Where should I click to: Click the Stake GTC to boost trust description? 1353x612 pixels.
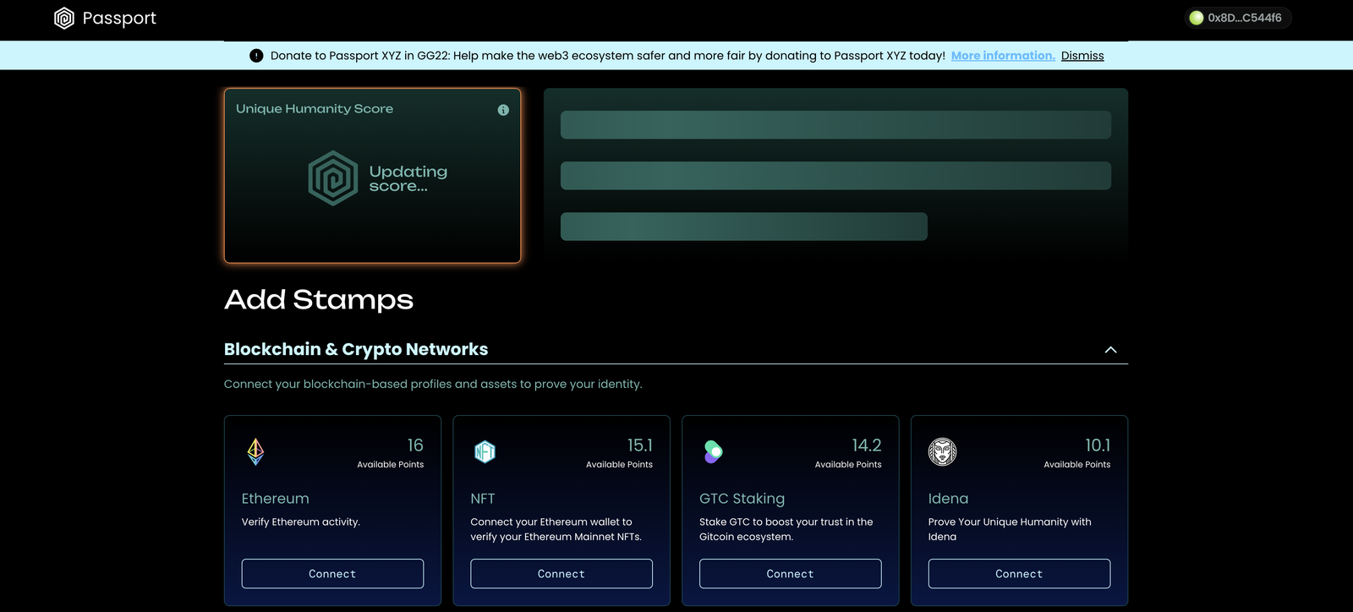pyautogui.click(x=786, y=529)
